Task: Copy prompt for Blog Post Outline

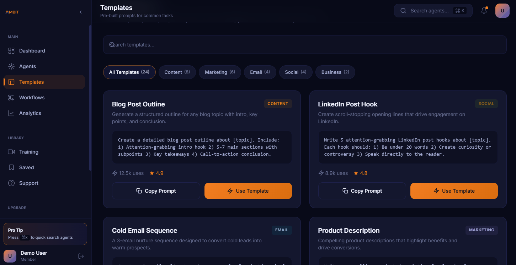Action: [156, 191]
